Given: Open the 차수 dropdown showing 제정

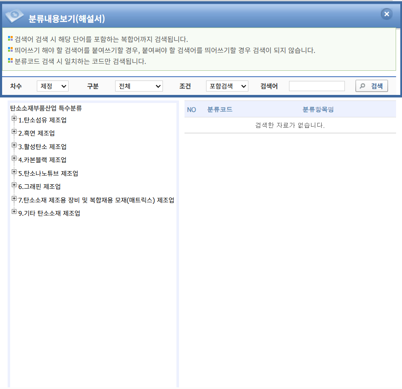Looking at the screenshot, I should tap(52, 86).
